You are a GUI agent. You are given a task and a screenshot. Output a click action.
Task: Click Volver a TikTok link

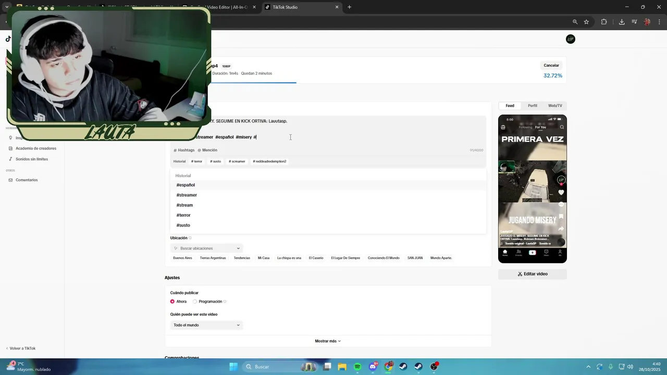tap(21, 348)
